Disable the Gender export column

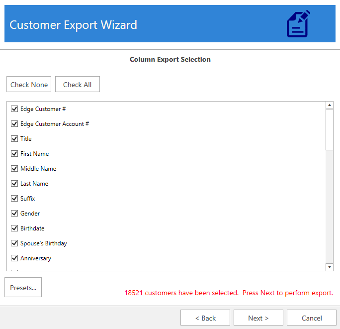[x=14, y=214]
